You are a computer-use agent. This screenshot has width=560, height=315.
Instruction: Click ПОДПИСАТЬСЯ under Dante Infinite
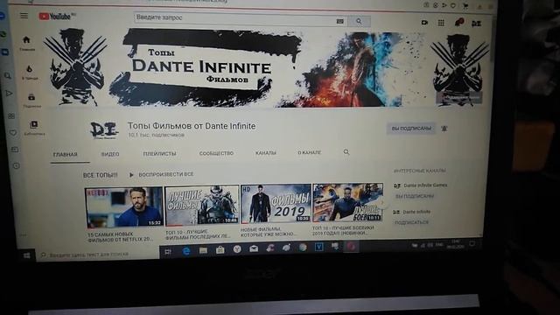[x=411, y=222]
